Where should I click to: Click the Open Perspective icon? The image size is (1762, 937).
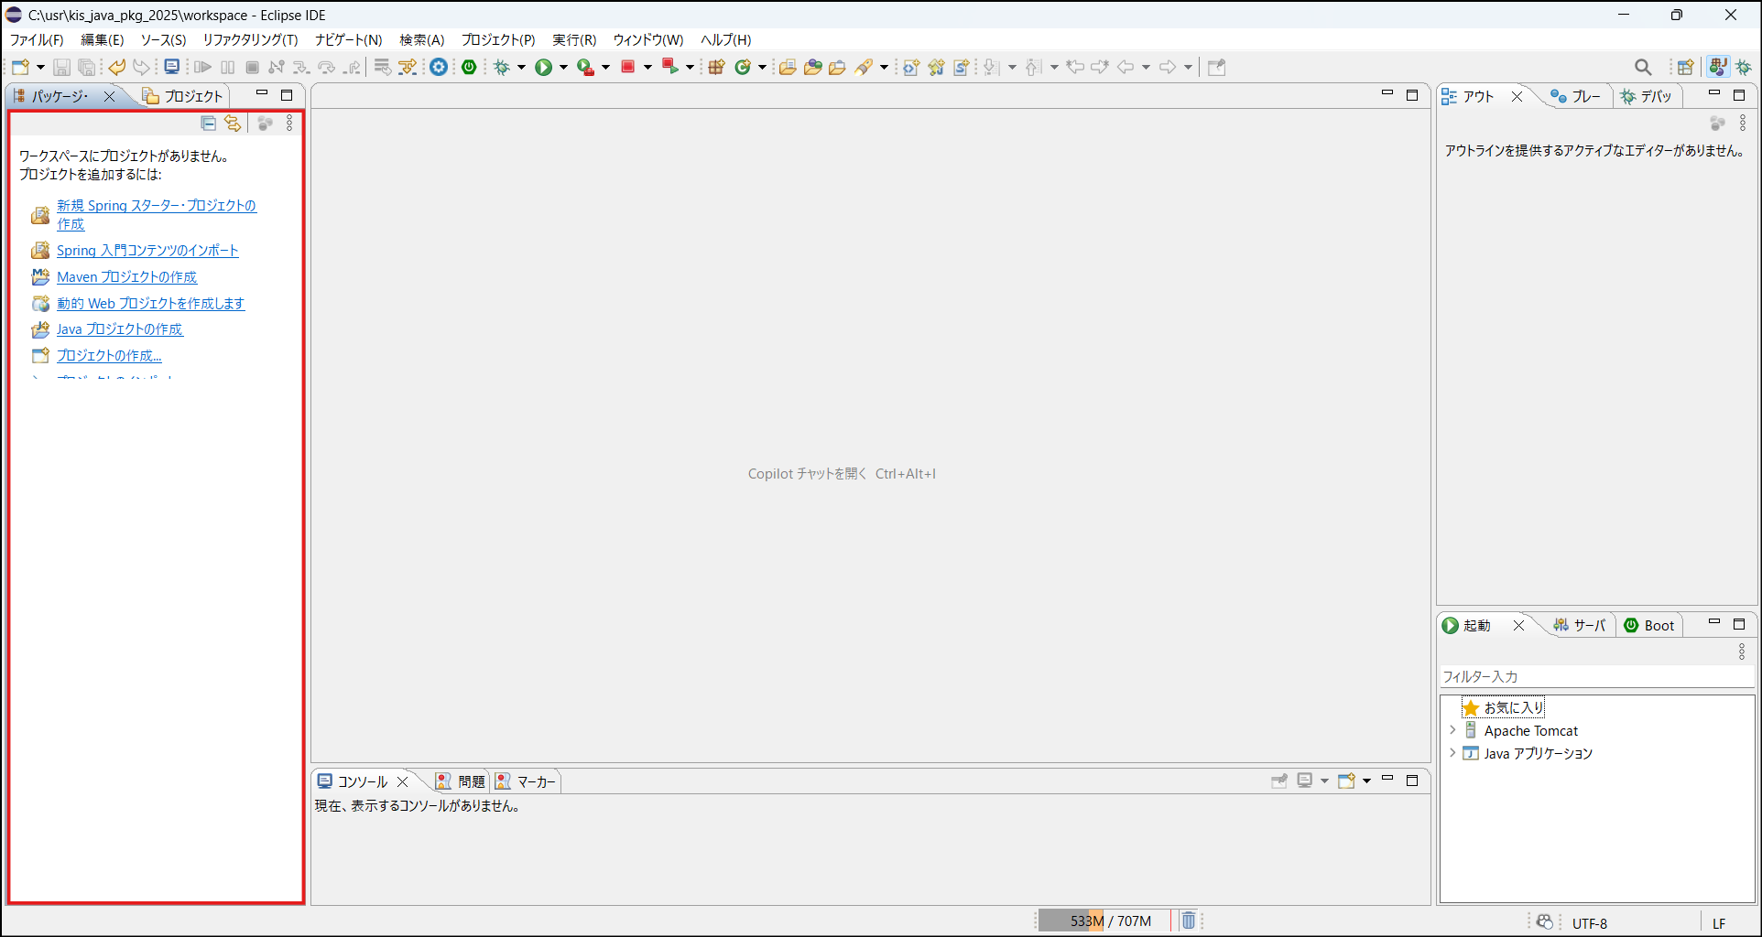1685,67
